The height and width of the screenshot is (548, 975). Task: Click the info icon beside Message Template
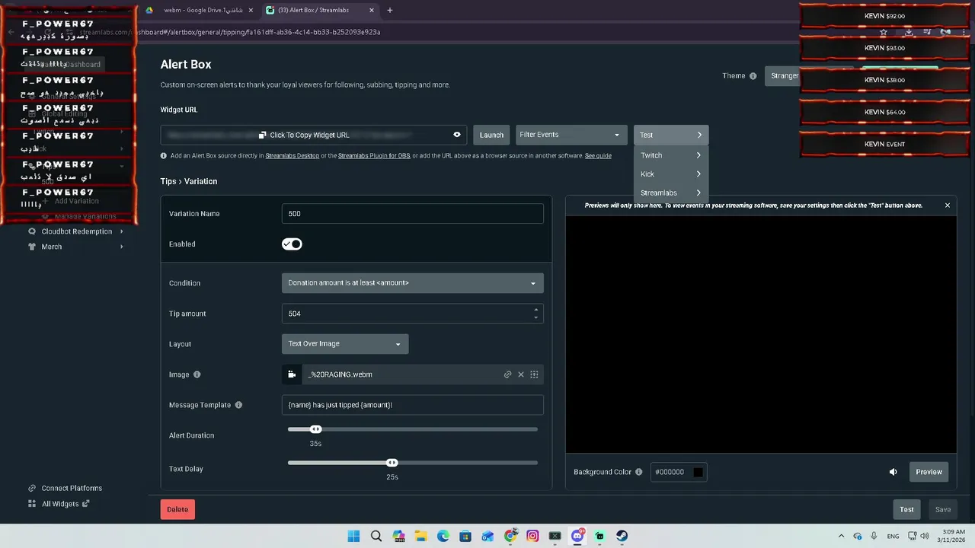(238, 405)
